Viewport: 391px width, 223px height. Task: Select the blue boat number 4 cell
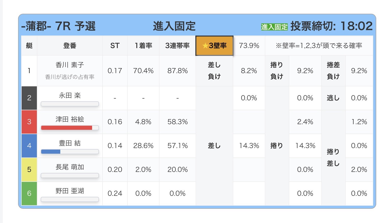[29, 146]
